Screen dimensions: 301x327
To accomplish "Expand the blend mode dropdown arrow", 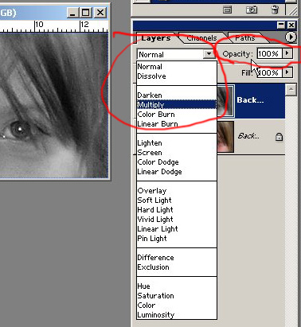I will tap(209, 54).
